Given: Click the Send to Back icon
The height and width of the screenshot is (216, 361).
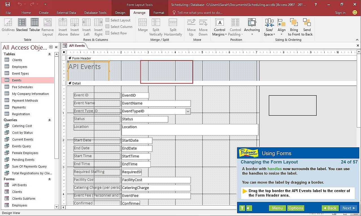Looking at the screenshot, I should point(307,23).
